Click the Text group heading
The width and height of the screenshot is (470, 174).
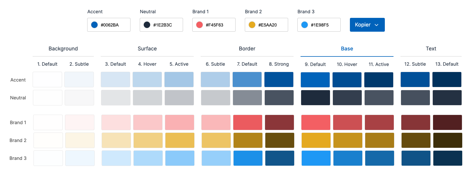(x=431, y=49)
